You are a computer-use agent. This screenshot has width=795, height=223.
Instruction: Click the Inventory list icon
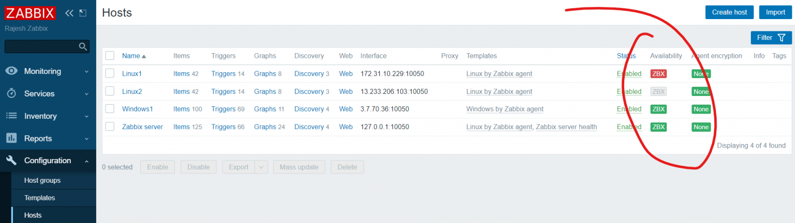coord(11,116)
